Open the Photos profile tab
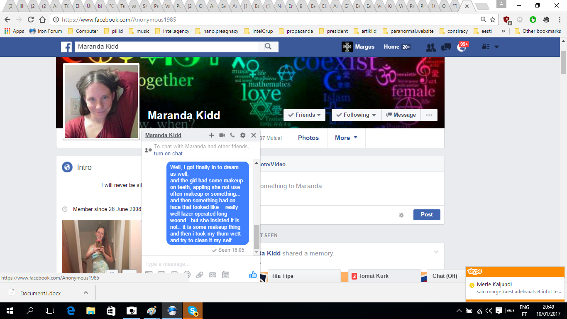The width and height of the screenshot is (567, 319). [x=308, y=138]
